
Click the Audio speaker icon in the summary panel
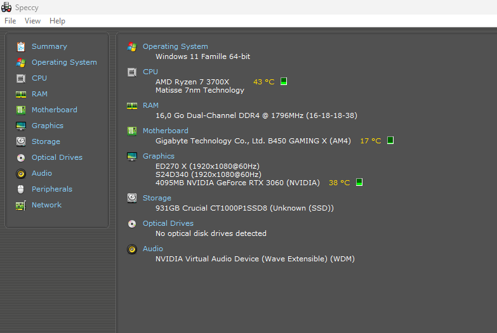[132, 249]
